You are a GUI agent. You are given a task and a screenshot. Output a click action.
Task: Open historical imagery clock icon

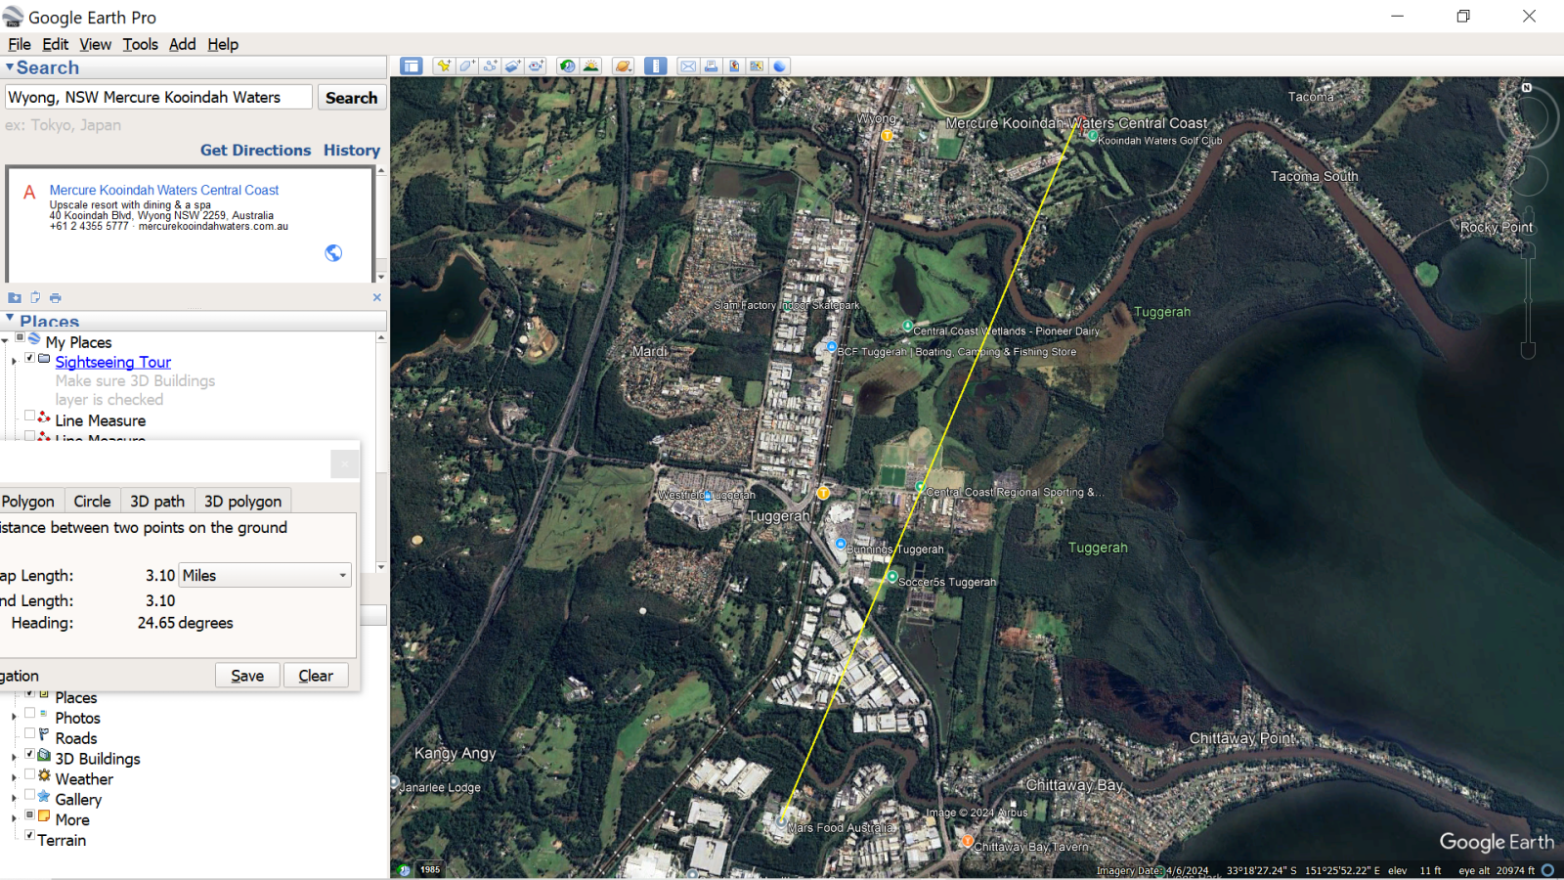click(568, 66)
